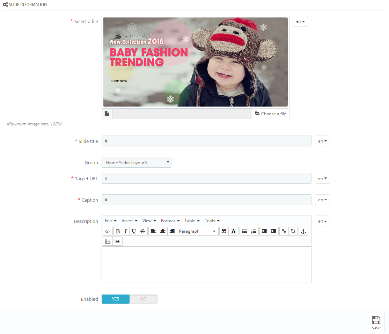The image size is (389, 334).
Task: Open the Format menu
Action: coord(170,221)
